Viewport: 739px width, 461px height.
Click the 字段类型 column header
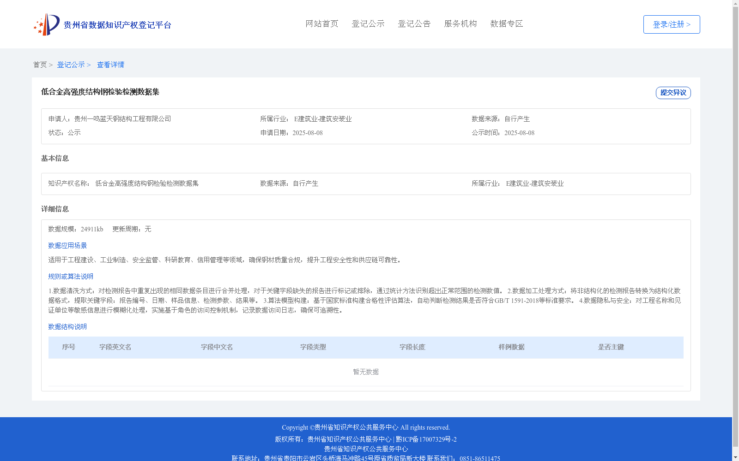pos(313,347)
